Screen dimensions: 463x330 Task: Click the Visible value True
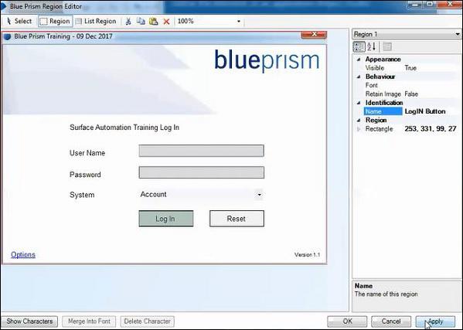pyautogui.click(x=410, y=68)
